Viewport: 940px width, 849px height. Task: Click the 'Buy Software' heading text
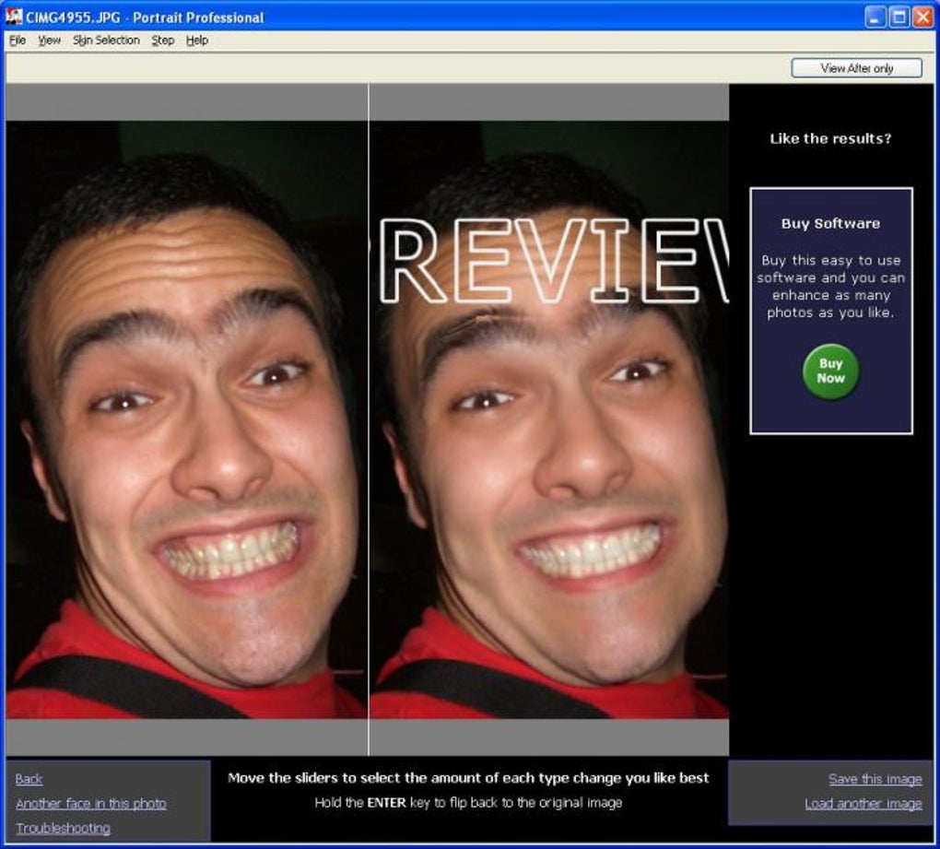click(830, 224)
